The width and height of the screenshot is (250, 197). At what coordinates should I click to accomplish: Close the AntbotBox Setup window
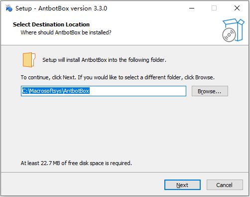237,8
